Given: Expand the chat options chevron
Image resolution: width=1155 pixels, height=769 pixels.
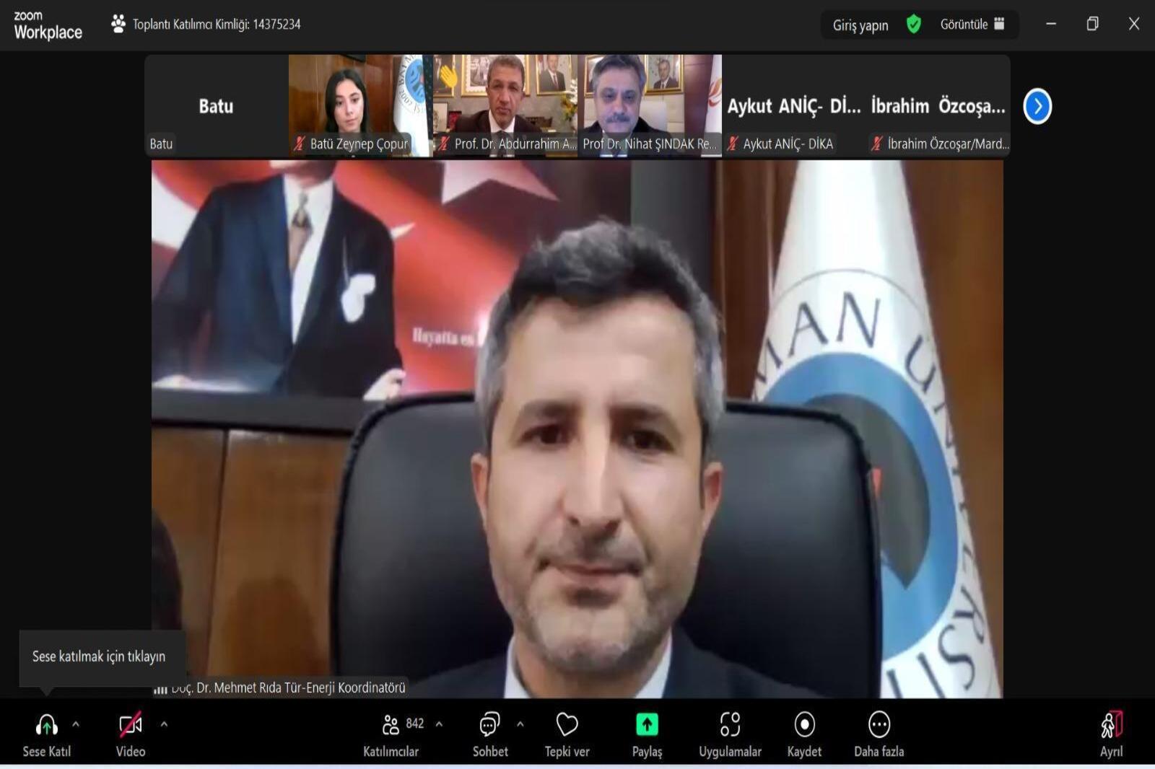Looking at the screenshot, I should pyautogui.click(x=520, y=724).
